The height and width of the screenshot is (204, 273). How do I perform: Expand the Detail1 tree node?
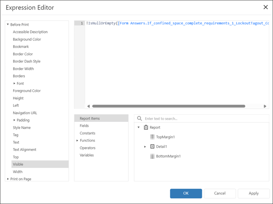tap(145, 147)
